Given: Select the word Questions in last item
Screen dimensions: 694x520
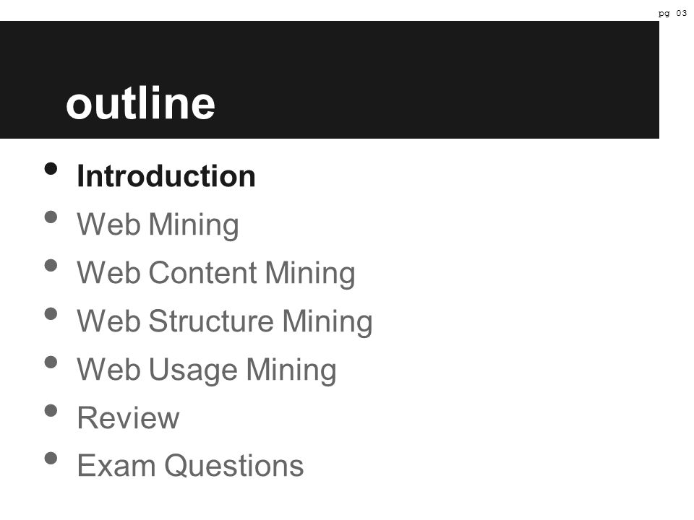Looking at the screenshot, I should point(234,466).
